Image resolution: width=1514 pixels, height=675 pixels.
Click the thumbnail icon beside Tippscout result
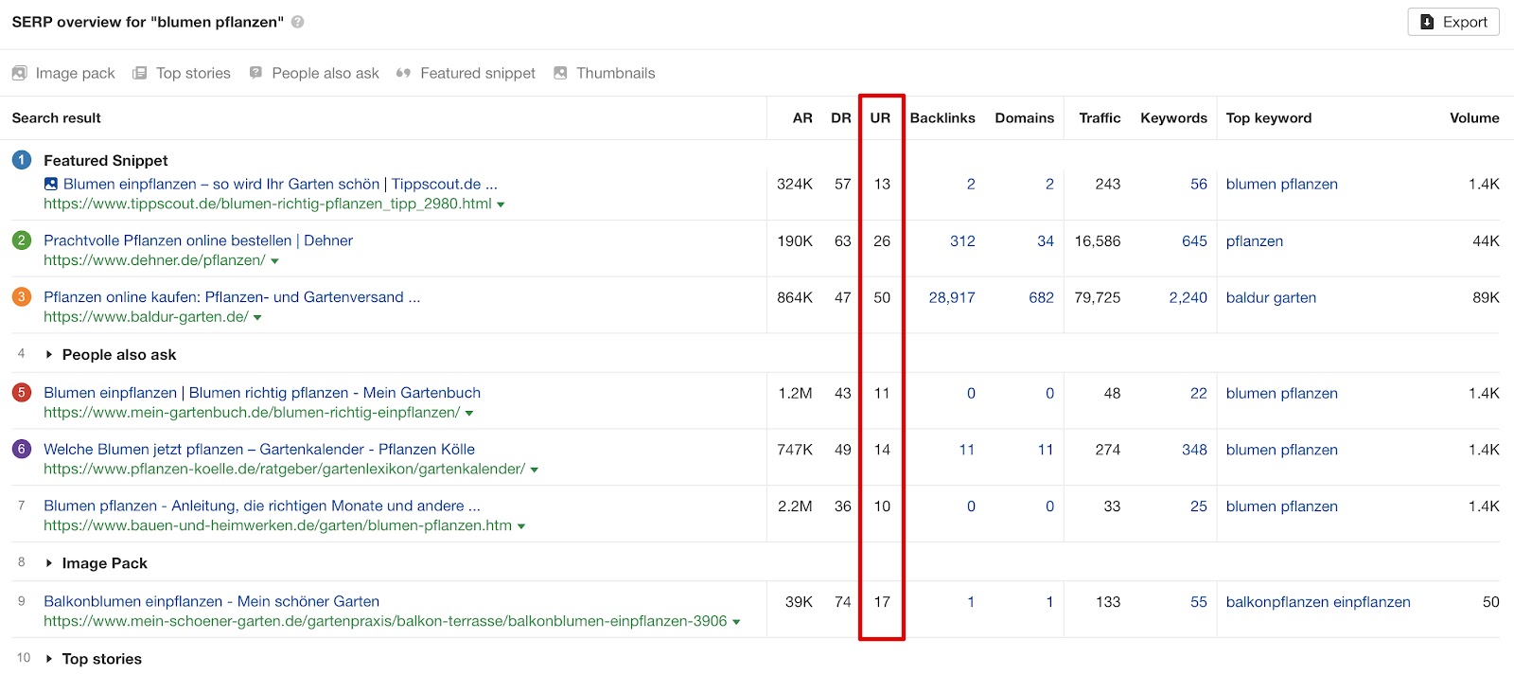pyautogui.click(x=51, y=185)
